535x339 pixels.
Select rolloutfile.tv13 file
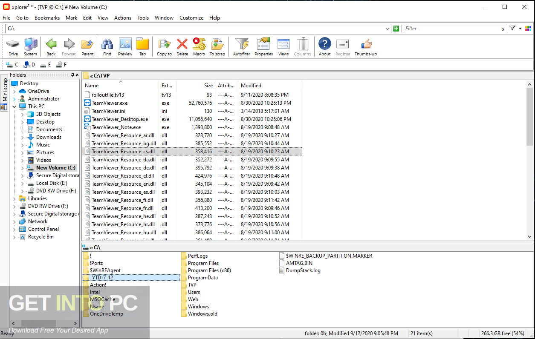pos(108,95)
